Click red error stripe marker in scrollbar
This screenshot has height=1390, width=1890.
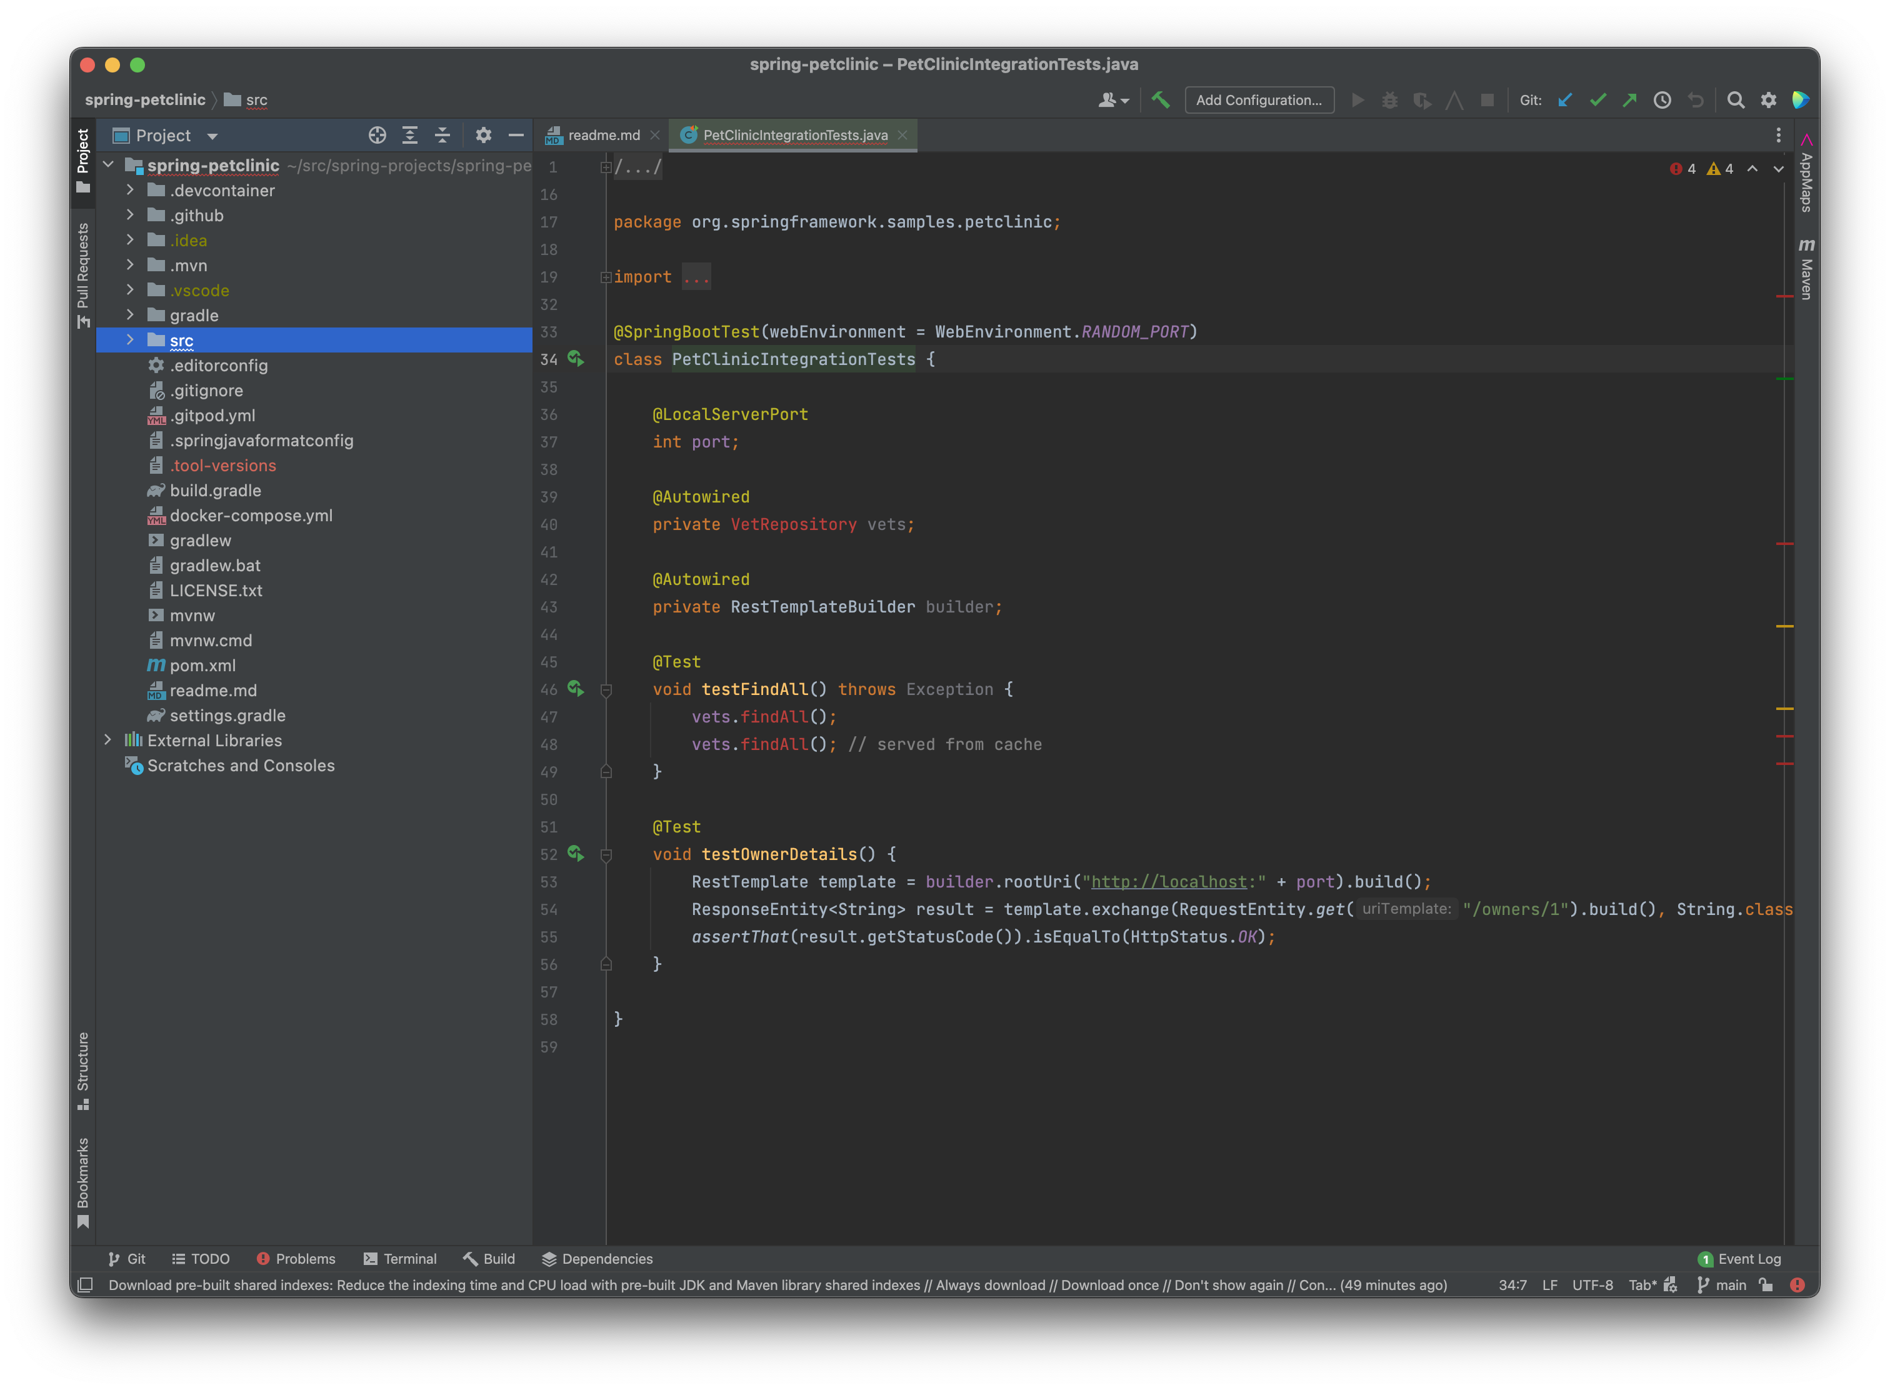point(1784,296)
